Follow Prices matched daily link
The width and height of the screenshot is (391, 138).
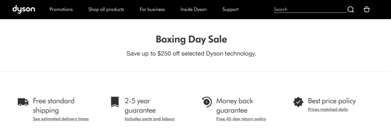[328, 109]
